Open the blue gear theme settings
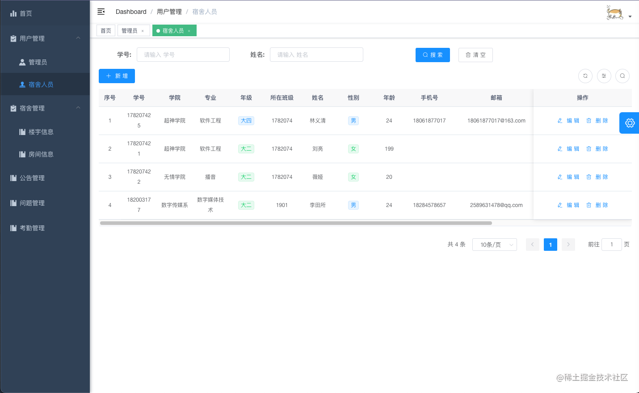 coord(630,123)
